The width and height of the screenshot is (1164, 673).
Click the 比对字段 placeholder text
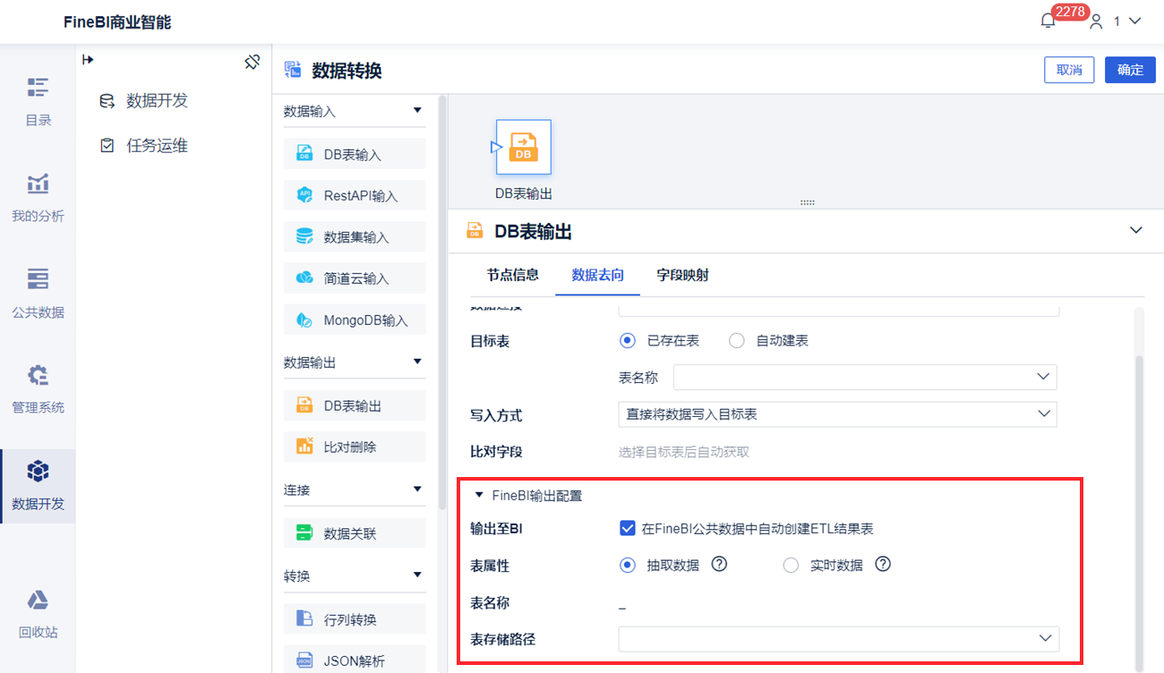(684, 452)
